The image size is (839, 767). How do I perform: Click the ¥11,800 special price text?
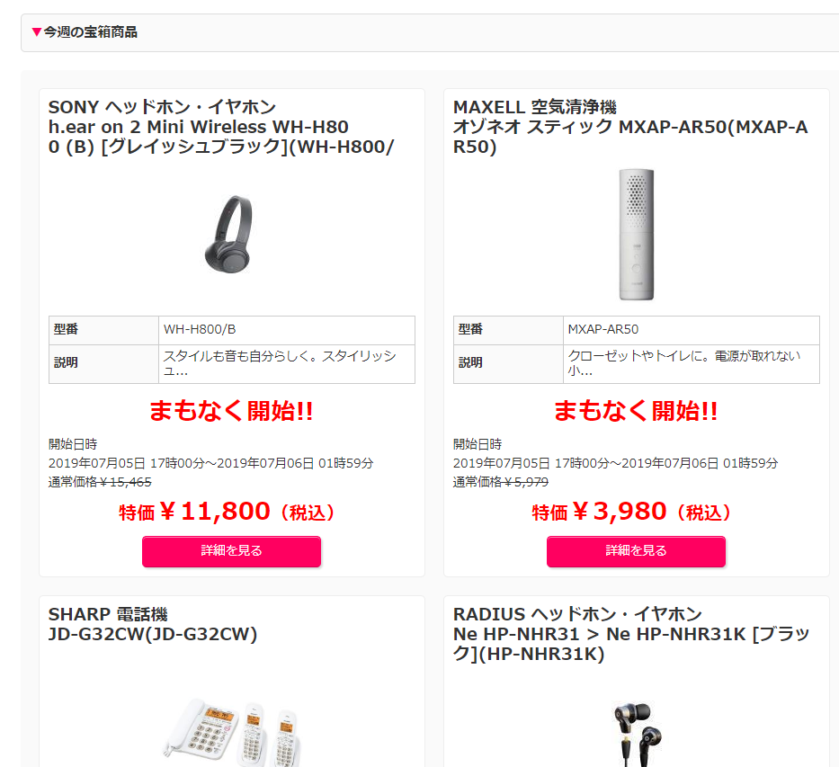(x=227, y=512)
